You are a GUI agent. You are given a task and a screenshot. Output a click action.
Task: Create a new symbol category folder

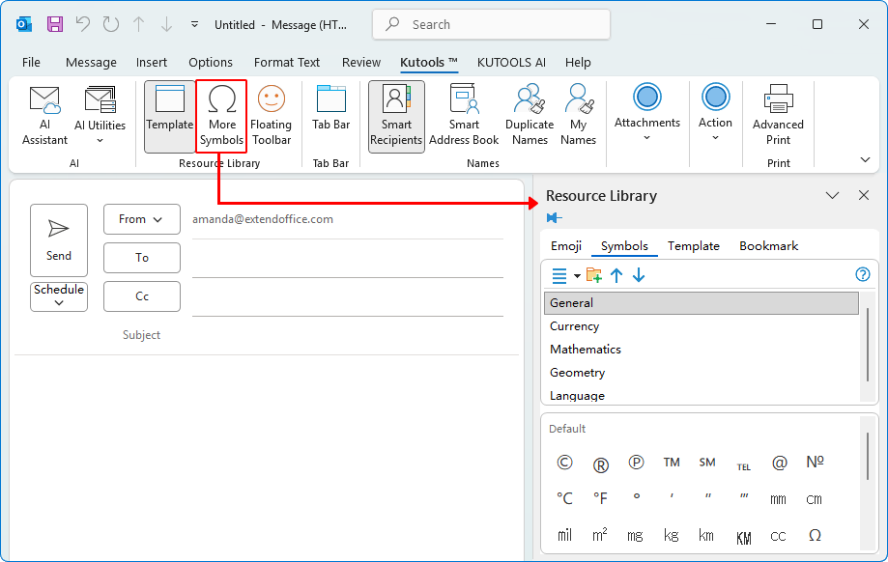pyautogui.click(x=593, y=275)
